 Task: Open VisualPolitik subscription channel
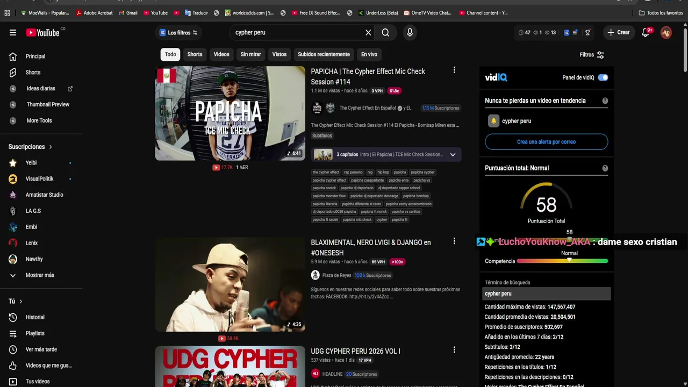click(41, 178)
